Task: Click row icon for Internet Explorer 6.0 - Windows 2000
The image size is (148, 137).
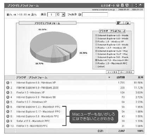Action: coord(8,87)
